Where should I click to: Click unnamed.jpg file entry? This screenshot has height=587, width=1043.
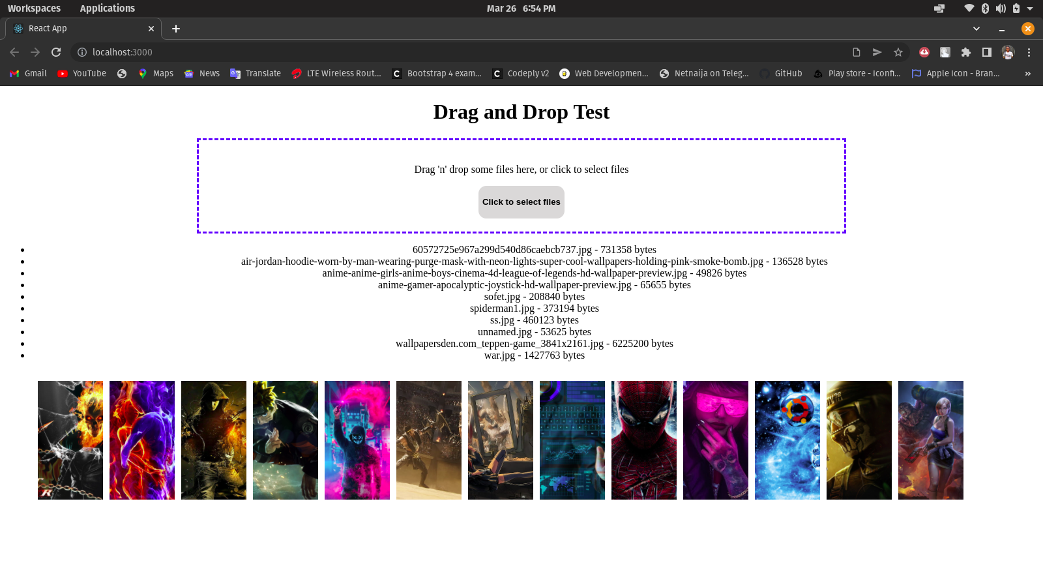coord(535,332)
